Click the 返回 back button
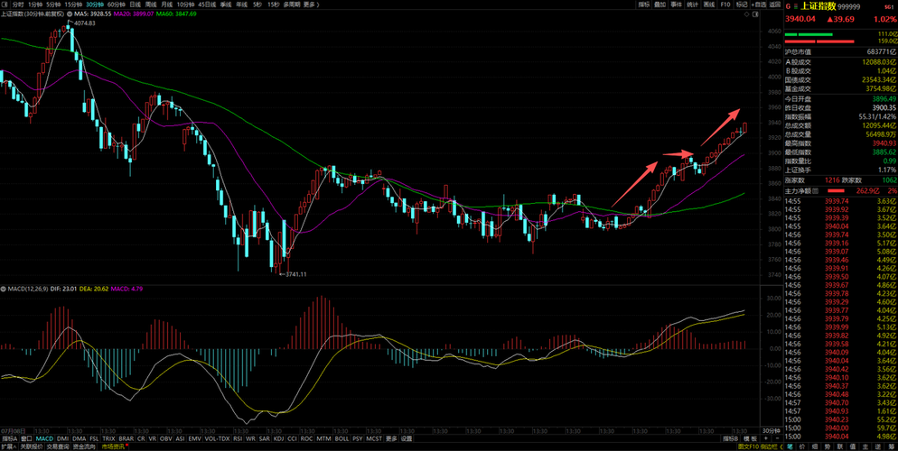Image resolution: width=898 pixels, height=451 pixels. [x=775, y=4]
